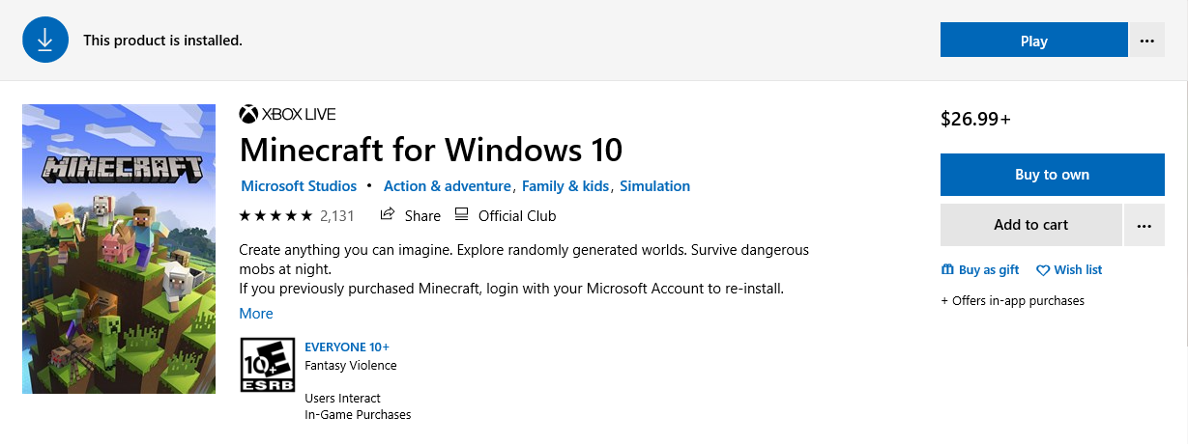This screenshot has height=444, width=1188.
Task: Click the Buy as gift link text
Action: pos(989,270)
